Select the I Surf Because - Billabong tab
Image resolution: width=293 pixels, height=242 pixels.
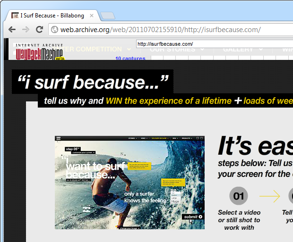tap(52, 16)
